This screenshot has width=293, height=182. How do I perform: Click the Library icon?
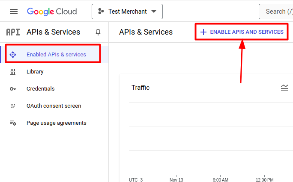(13, 72)
